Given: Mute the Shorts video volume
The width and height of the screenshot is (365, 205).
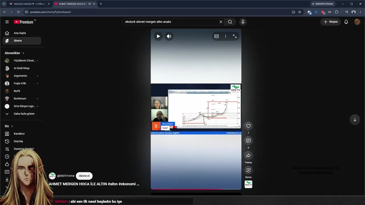Looking at the screenshot, I should click(x=169, y=36).
